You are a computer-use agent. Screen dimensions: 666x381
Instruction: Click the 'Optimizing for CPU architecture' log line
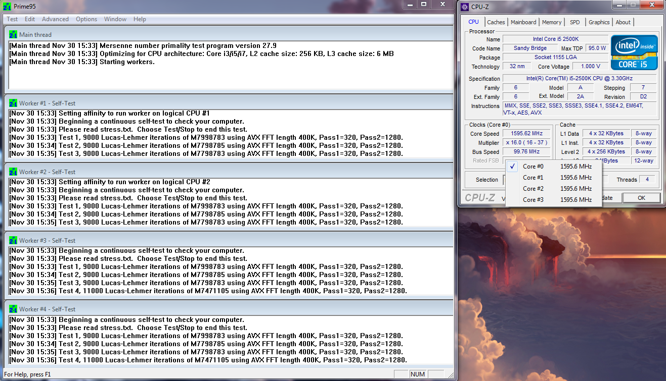(202, 53)
